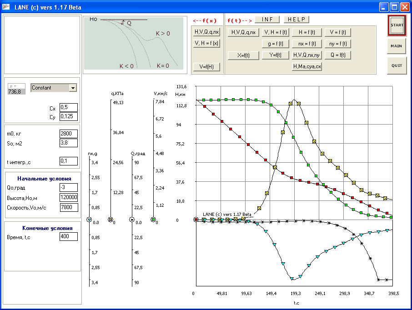This screenshot has width=412, height=310.
Task: Click the cyan triangle marker on nx,g axis
Action: click(x=90, y=220)
